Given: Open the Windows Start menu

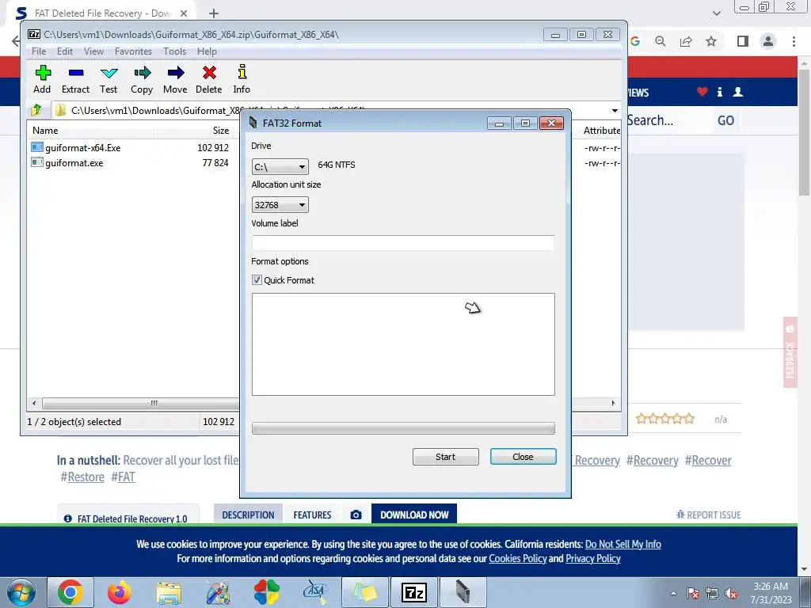Looking at the screenshot, I should [x=21, y=592].
